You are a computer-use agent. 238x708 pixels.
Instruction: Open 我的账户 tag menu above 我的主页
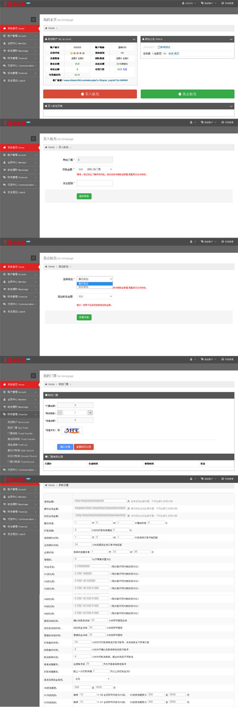(208, 3)
